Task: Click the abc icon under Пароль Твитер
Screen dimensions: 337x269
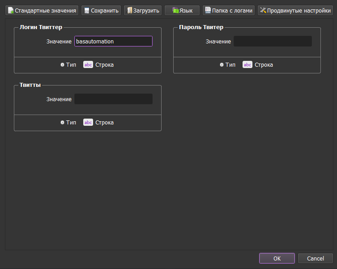Action: (x=247, y=65)
